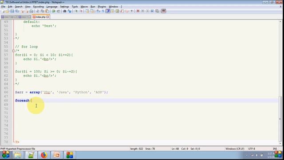Click the last plugin icon on toolbar
284x160 pixels.
coord(164,11)
